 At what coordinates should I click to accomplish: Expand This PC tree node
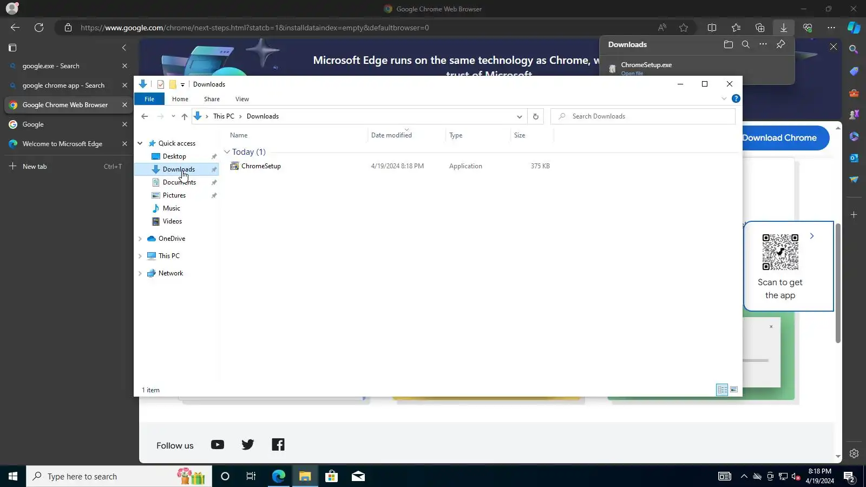click(x=140, y=256)
